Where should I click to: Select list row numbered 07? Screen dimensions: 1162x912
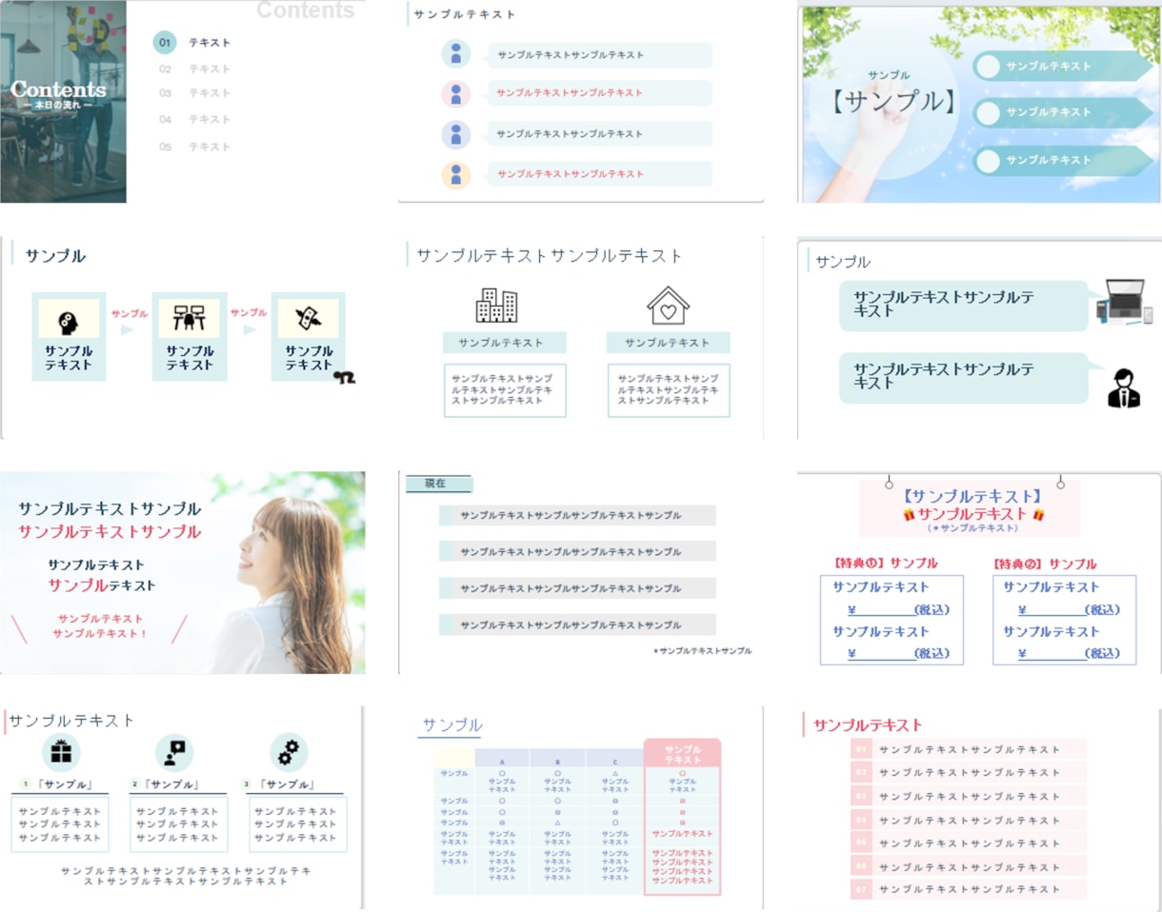coord(969,889)
